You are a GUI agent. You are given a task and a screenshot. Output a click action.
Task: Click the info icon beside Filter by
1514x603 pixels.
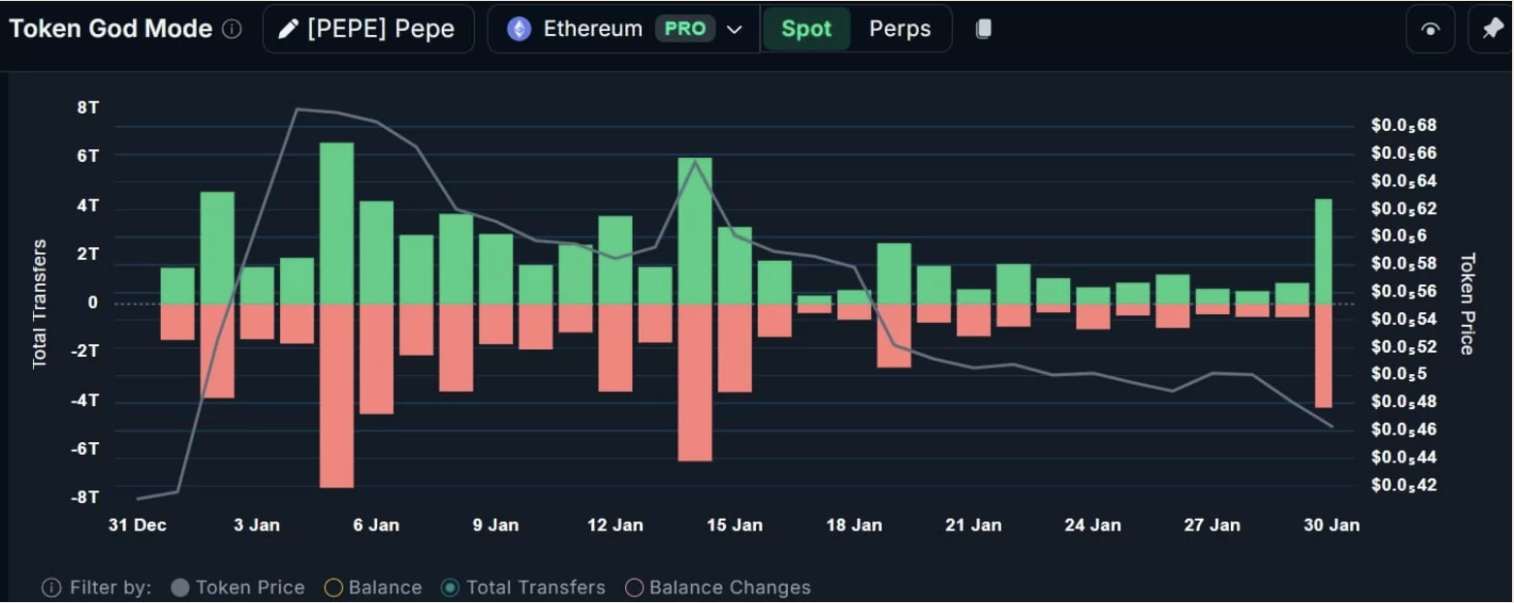51,587
